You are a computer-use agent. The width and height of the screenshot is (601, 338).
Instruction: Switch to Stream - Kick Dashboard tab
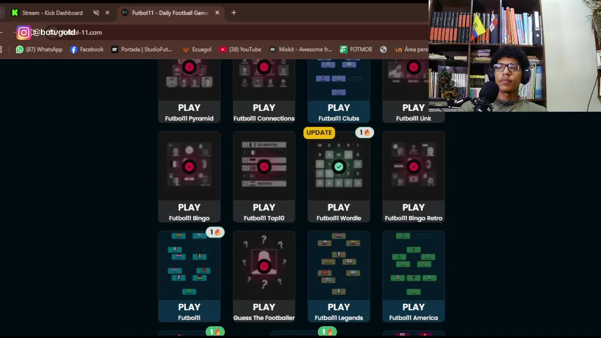[52, 13]
